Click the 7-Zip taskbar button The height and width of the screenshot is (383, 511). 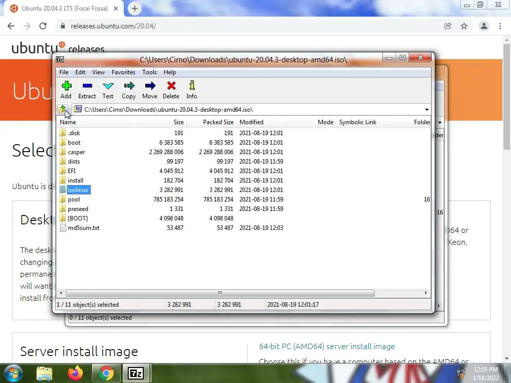(136, 373)
